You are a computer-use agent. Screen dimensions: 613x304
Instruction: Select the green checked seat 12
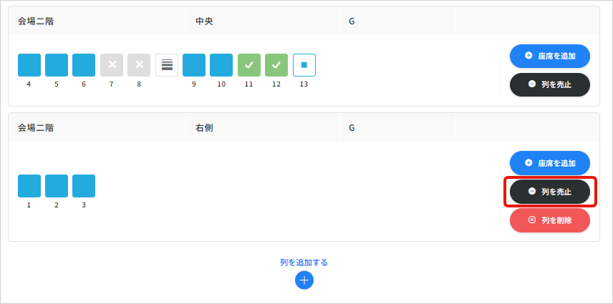pos(276,65)
